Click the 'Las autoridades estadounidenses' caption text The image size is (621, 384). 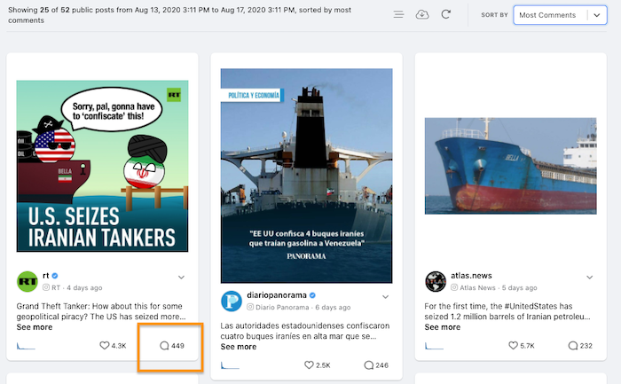305,331
